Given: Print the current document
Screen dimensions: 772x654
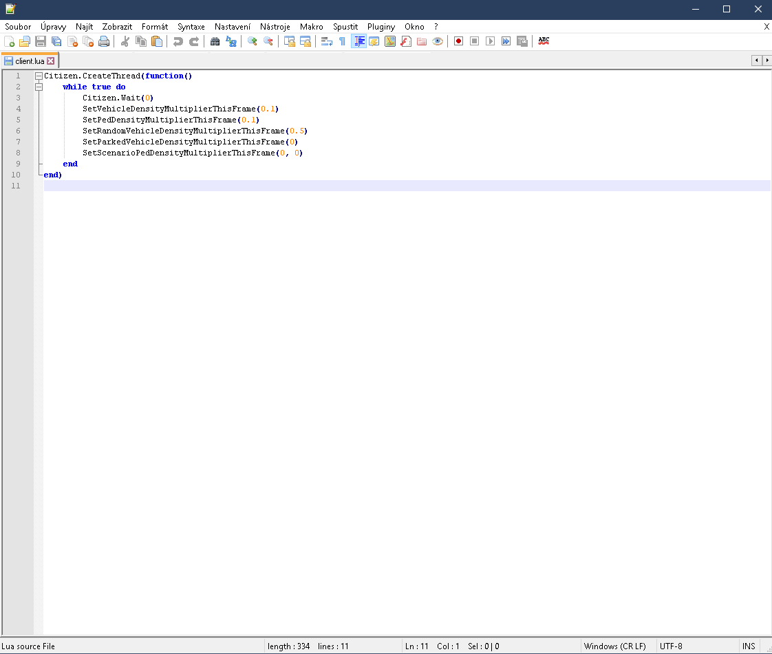Looking at the screenshot, I should coord(104,41).
